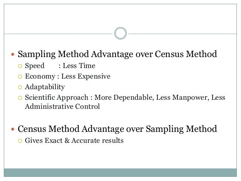Screen dimensions: 241x181
Task: Click the text Administrative Control
Action: tap(62, 107)
